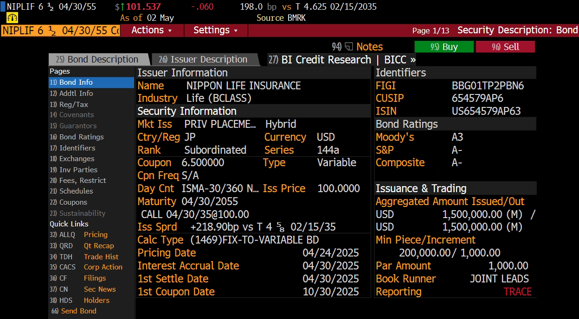This screenshot has height=319, width=579.
Task: Click the Par Amount value 1,000.00
Action: [508, 266]
